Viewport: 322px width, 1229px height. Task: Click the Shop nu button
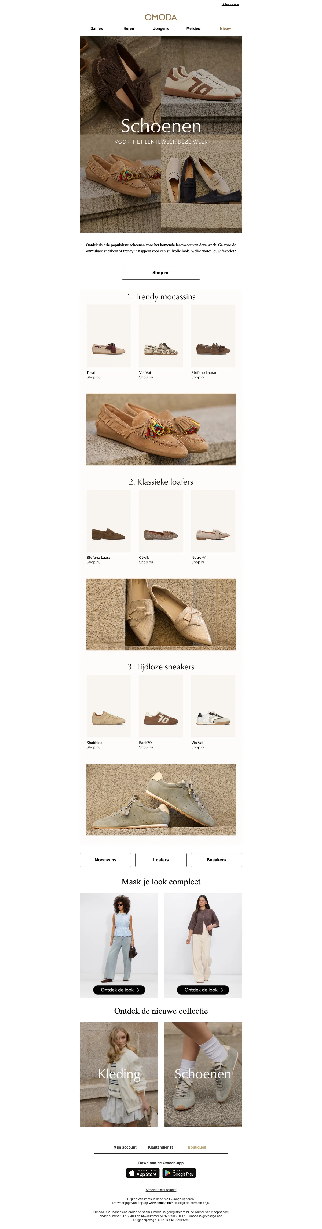pyautogui.click(x=161, y=273)
